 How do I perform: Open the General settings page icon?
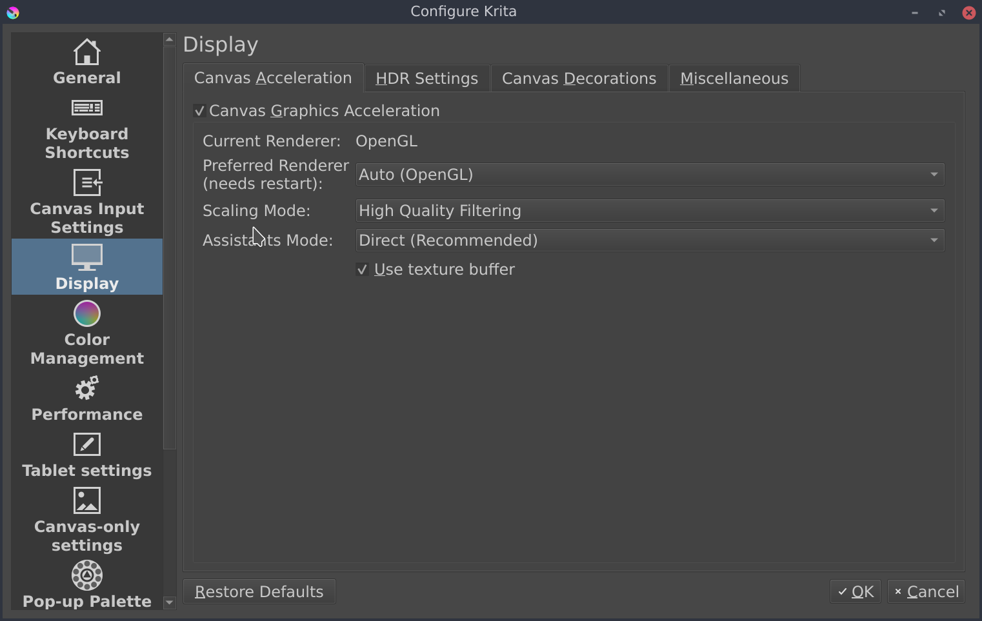tap(87, 53)
